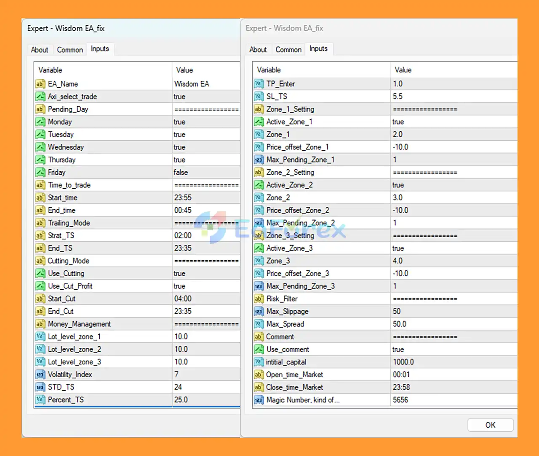Click the string icon beside Money_Management

click(x=40, y=324)
